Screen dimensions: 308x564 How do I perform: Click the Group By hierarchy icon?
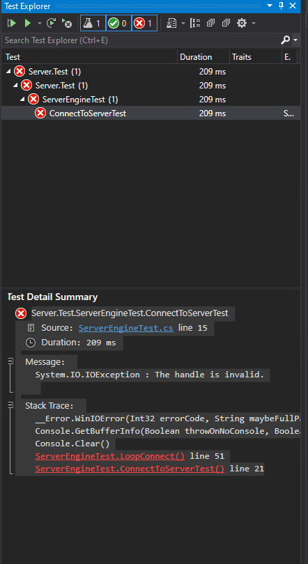pyautogui.click(x=195, y=24)
